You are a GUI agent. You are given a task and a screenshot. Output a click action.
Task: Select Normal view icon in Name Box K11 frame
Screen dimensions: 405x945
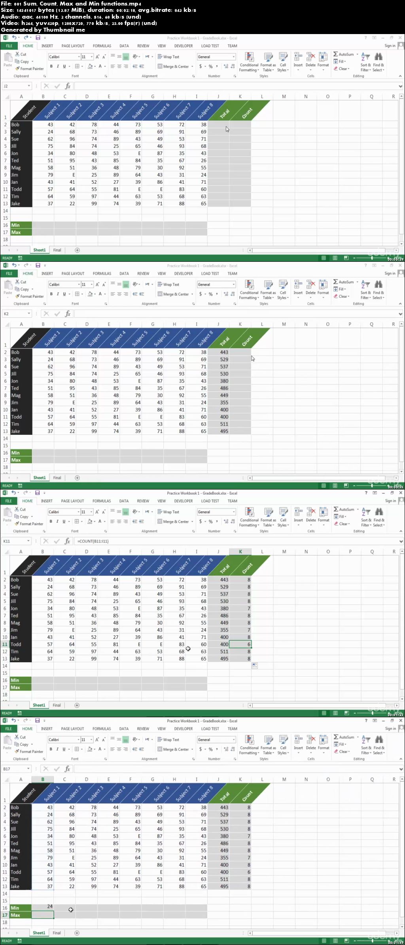tap(324, 713)
